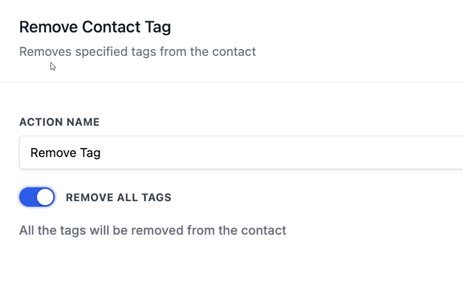
Task: Click the 'Remove Tag' text in the field
Action: click(x=65, y=153)
